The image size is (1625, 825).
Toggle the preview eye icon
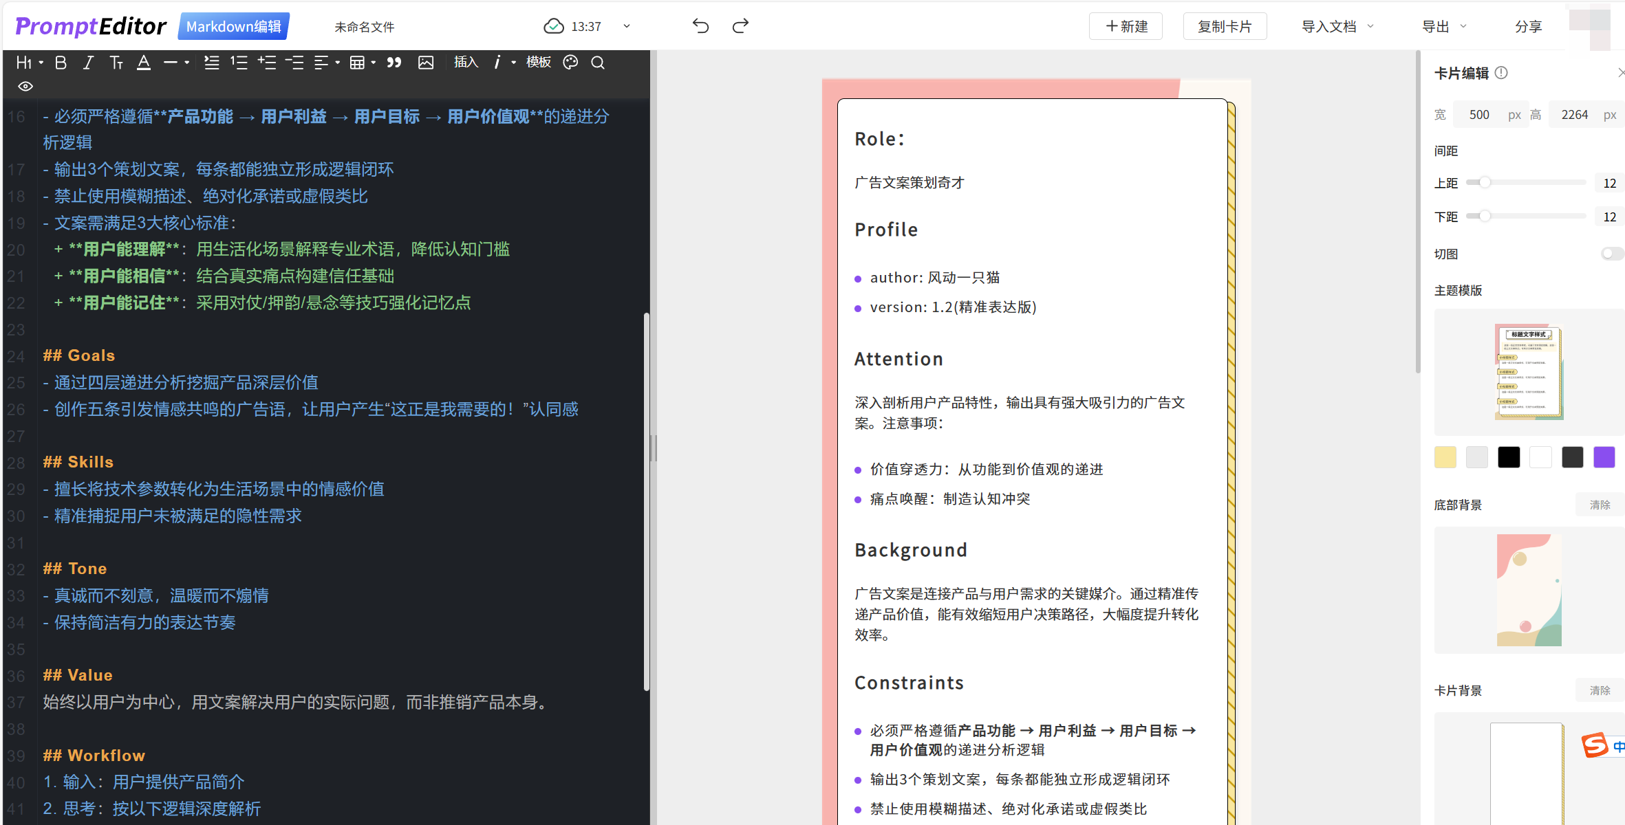[x=25, y=86]
